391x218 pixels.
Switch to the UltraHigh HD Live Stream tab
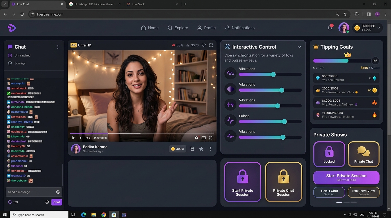[95, 4]
